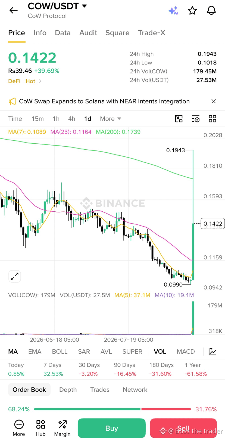Tap the DeFi category tag
This screenshot has width=225, height=438.
[14, 81]
